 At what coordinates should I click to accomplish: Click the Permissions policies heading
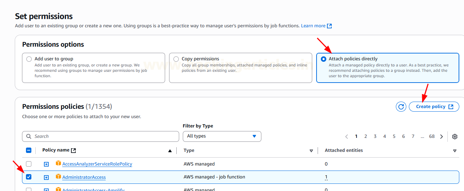coord(67,107)
